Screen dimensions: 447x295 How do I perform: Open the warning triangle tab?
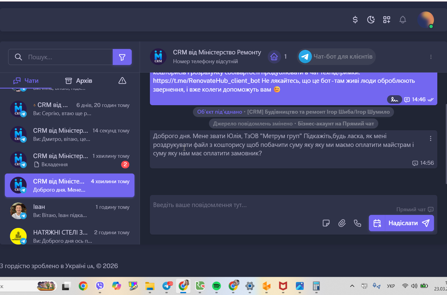(122, 81)
